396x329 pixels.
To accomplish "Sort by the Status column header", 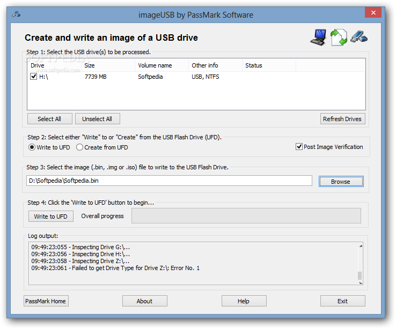I will coord(269,65).
